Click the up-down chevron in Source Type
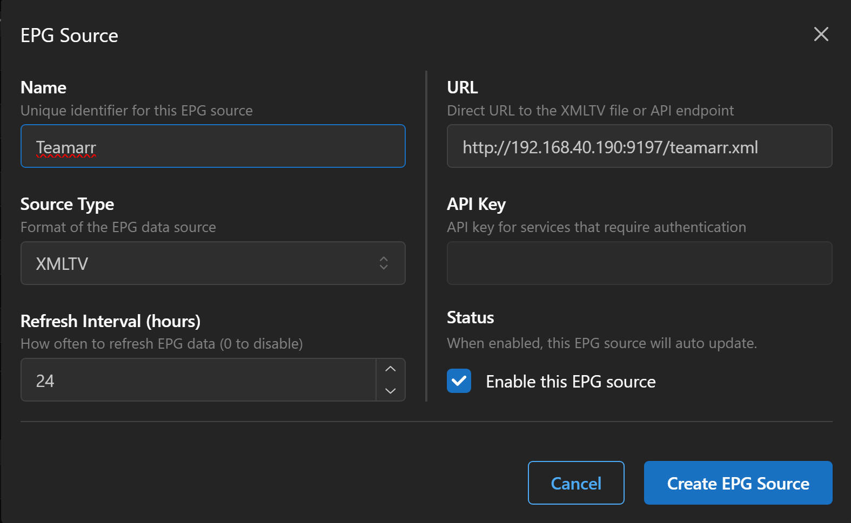 coord(384,263)
